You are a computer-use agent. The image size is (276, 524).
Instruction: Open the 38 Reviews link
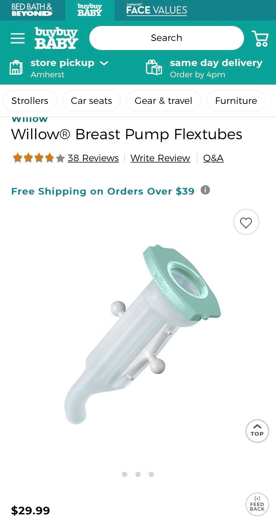(x=93, y=158)
